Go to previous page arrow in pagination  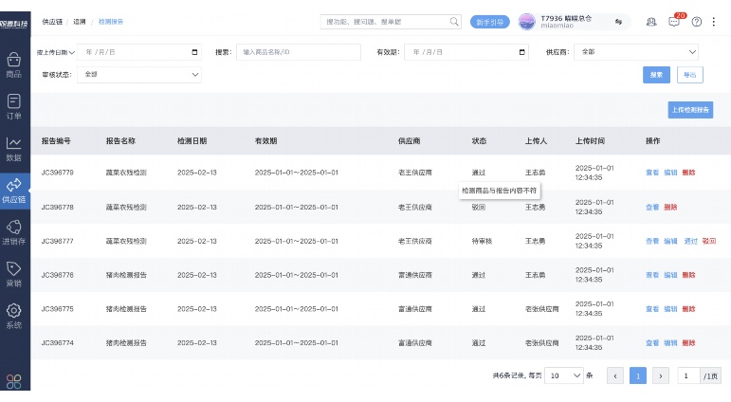615,375
